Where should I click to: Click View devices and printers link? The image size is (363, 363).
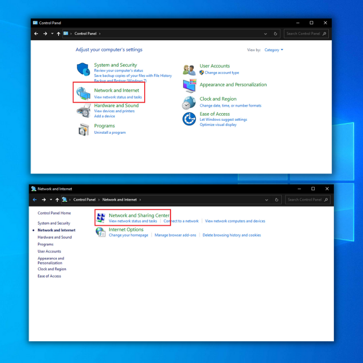(115, 111)
